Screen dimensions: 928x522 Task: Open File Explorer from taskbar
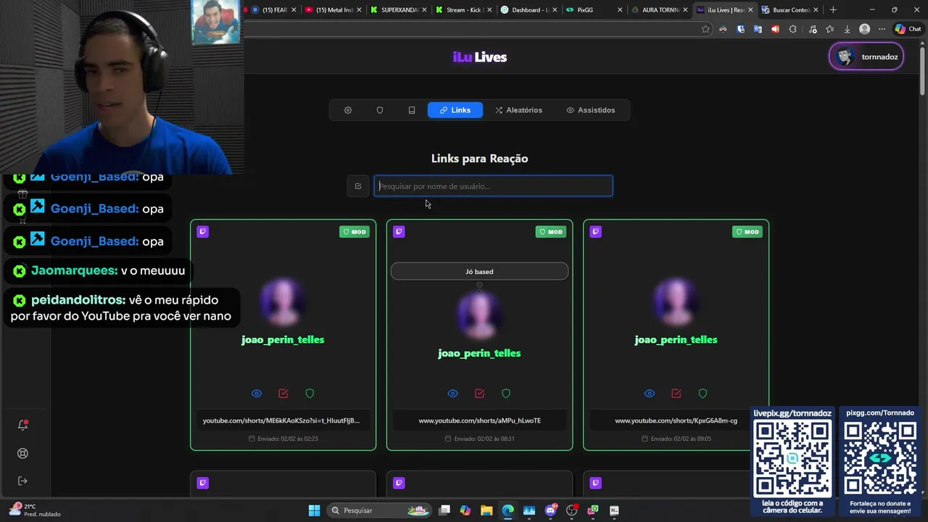486,510
